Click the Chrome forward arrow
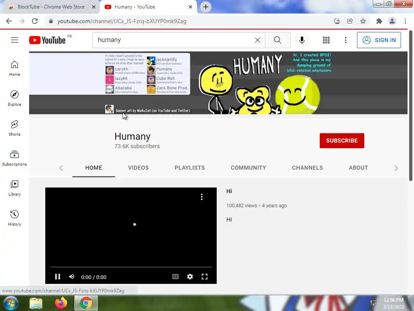The image size is (414, 311). [x=22, y=21]
